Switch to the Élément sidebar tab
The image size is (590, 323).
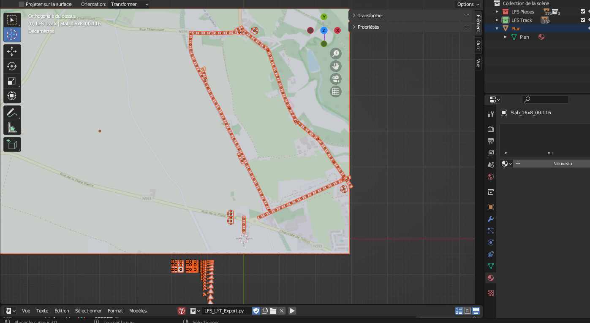[x=478, y=23]
